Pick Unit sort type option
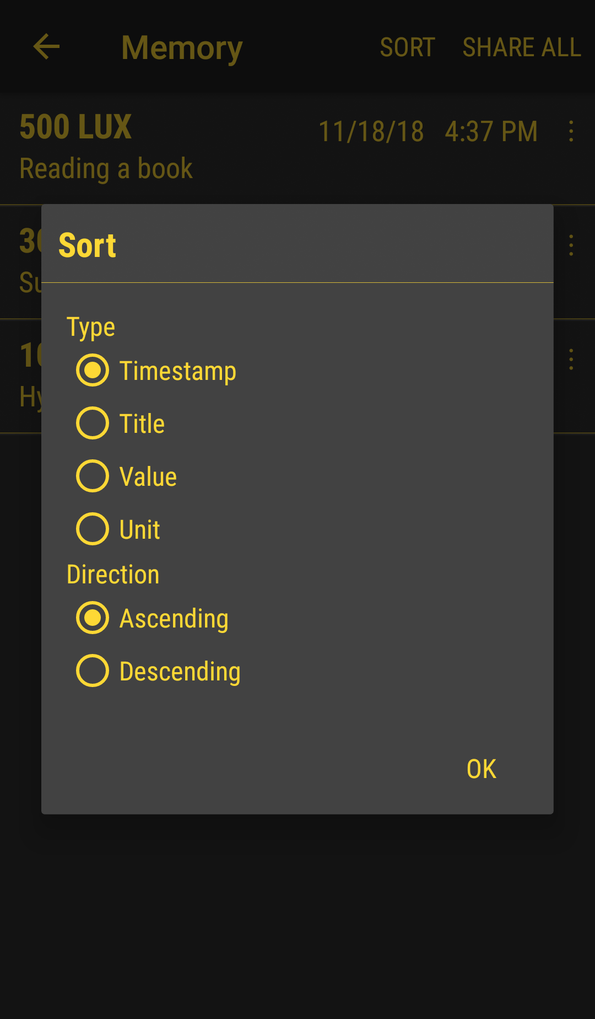Screen dimensions: 595x1019 coord(93,529)
